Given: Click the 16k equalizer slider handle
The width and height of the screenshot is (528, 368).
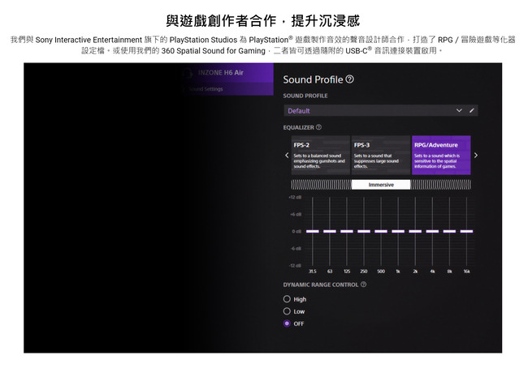Looking at the screenshot, I should 466,231.
